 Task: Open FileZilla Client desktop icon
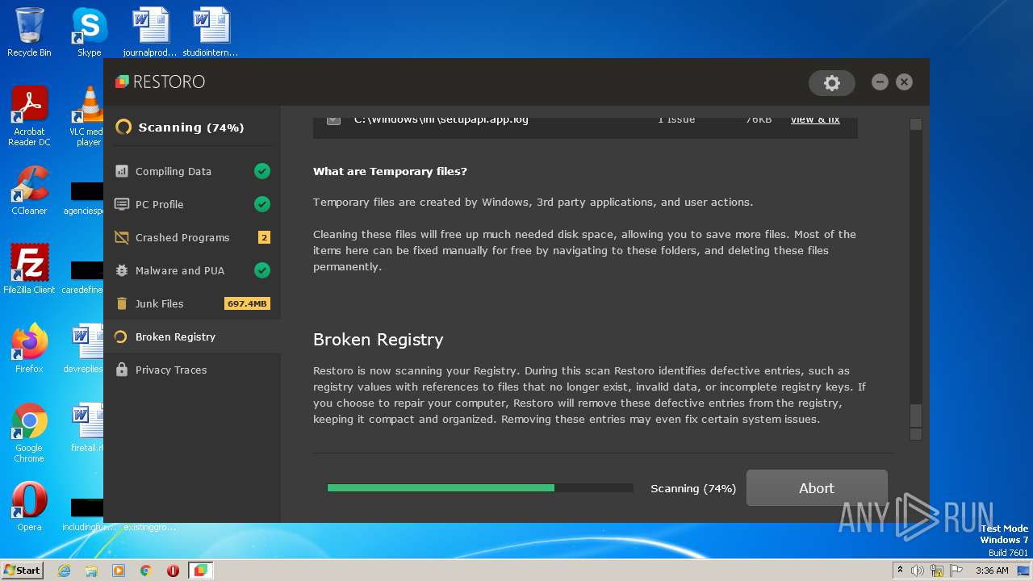pyautogui.click(x=29, y=269)
